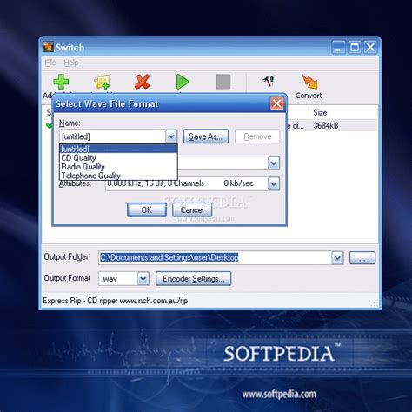Close the Switch window

370,47
